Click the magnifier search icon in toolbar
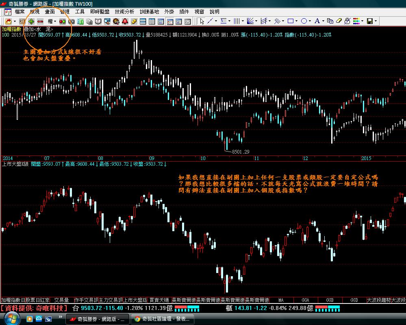The height and width of the screenshot is (325, 406). pos(107,21)
